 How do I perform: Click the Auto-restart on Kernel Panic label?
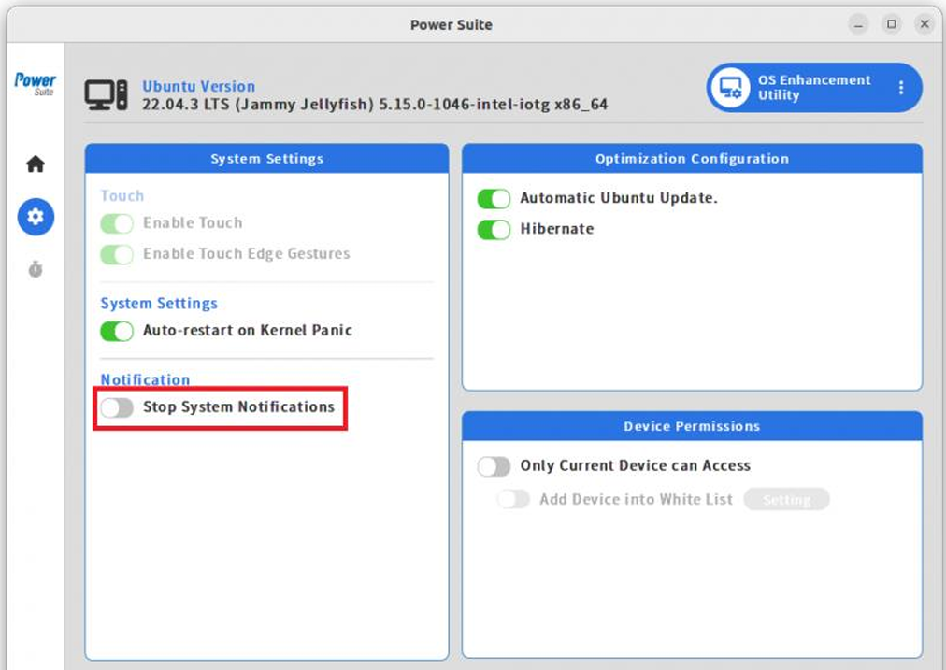pos(248,331)
